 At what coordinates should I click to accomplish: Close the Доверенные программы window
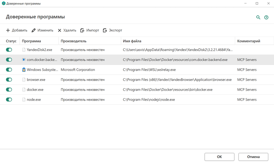268,3
